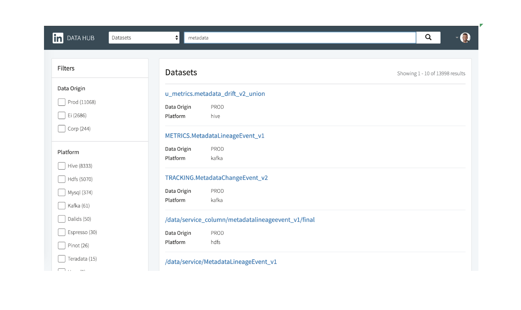Screen dimensions: 521x310
Task: Select the Pinot platform checkbox
Action: (61, 245)
